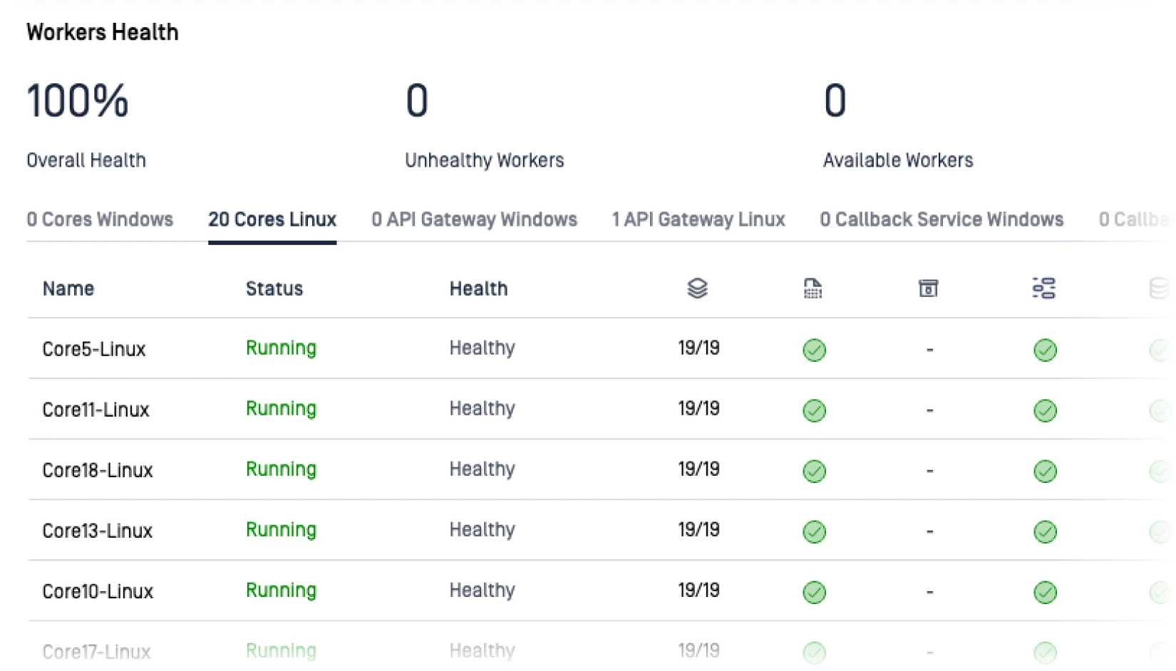
Task: Select the 20 Cores Linux tab
Action: click(x=272, y=219)
